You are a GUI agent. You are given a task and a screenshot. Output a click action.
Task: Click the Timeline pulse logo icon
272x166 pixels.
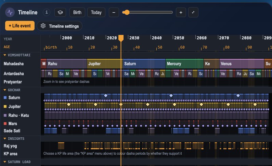coord(10,12)
